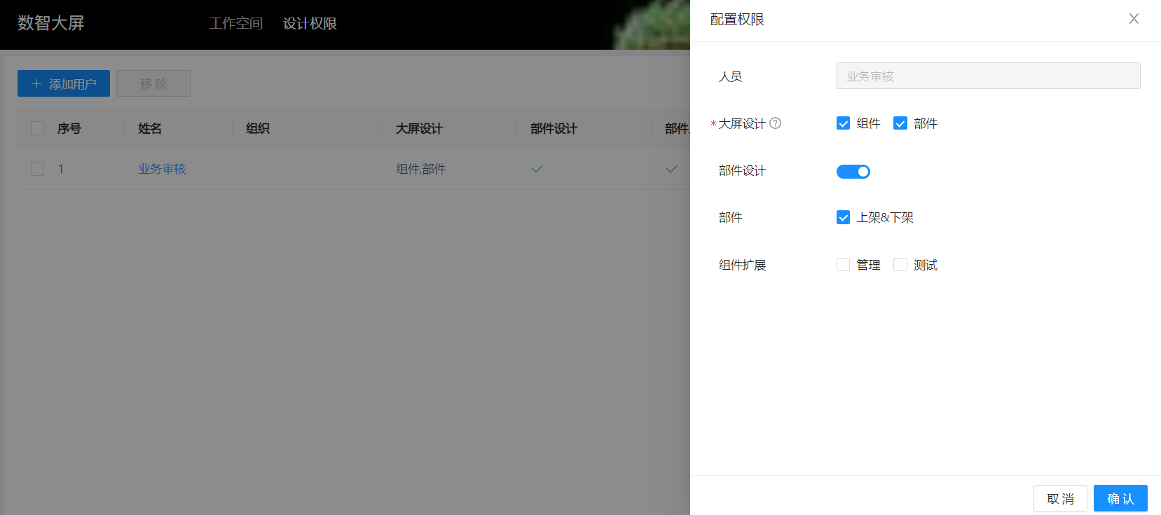Uncheck the 部件 checkbox under 大屏设计
The height and width of the screenshot is (515, 1161).
tap(900, 123)
